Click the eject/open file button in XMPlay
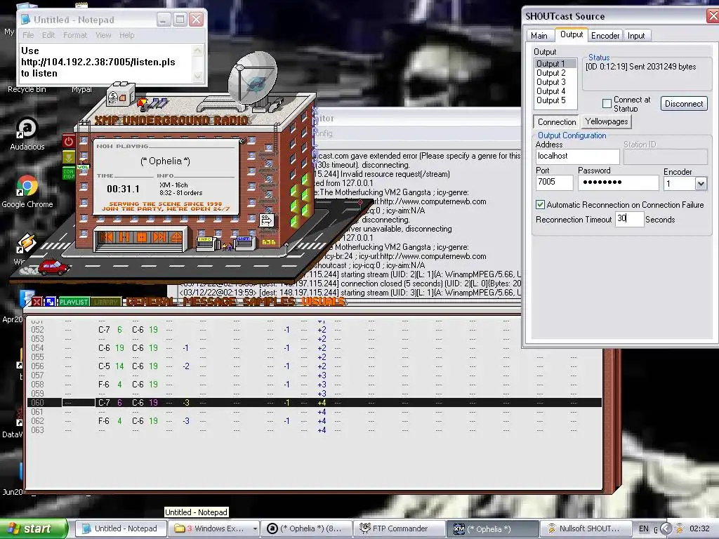This screenshot has width=719, height=539. pos(176,237)
